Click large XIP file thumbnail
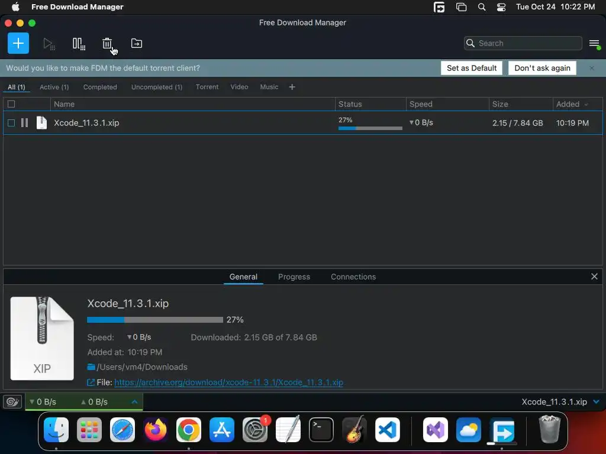This screenshot has width=606, height=454. click(x=42, y=338)
